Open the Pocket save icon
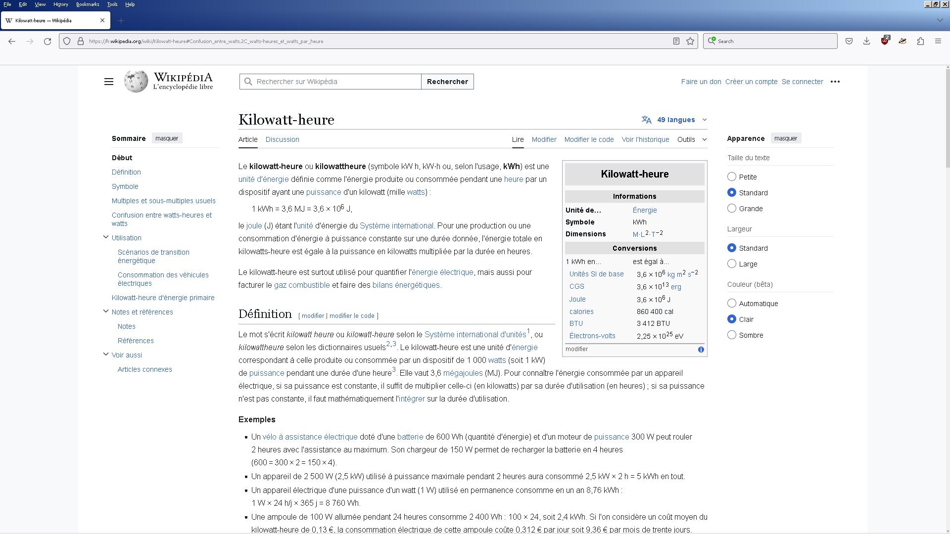The width and height of the screenshot is (950, 534). click(849, 41)
